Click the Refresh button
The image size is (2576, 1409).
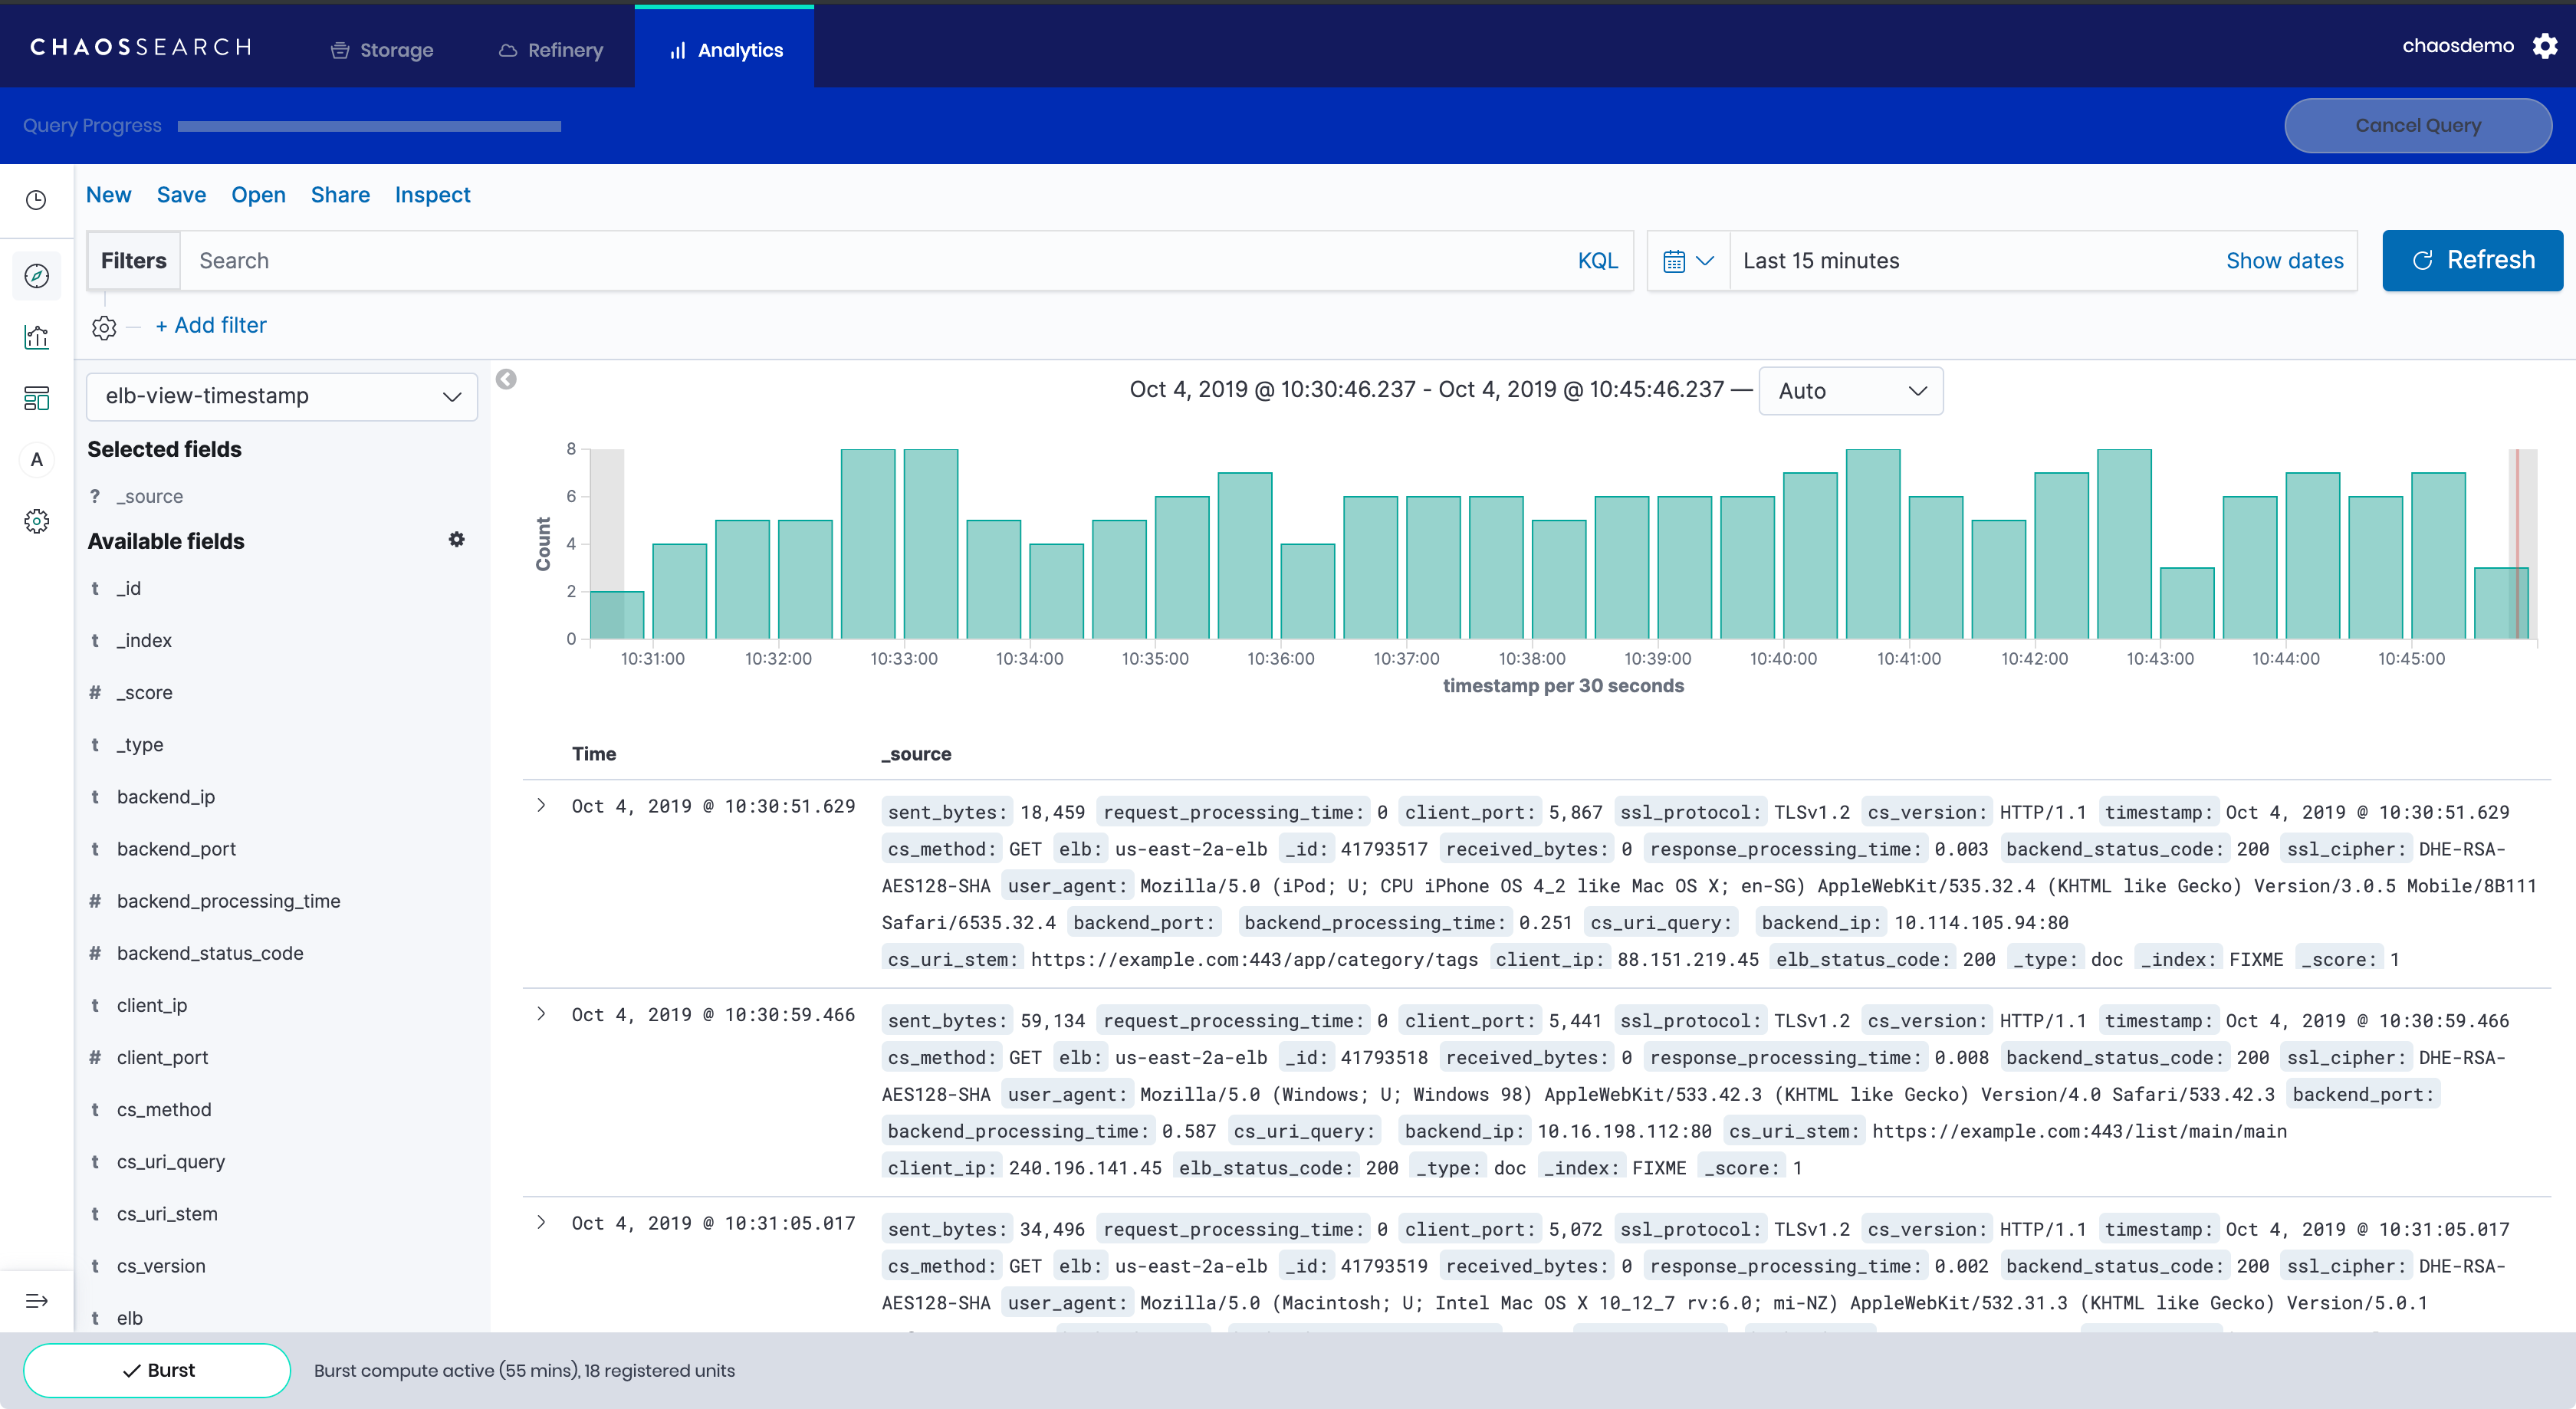(x=2472, y=261)
